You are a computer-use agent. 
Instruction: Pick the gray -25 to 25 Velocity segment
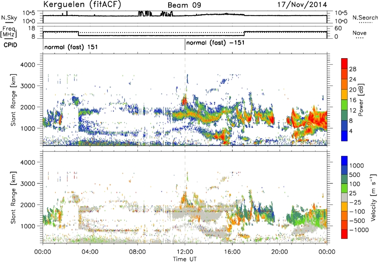(344, 197)
